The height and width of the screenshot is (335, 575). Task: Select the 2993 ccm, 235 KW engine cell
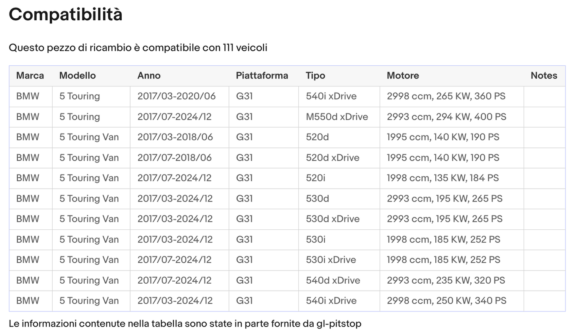pyautogui.click(x=446, y=280)
